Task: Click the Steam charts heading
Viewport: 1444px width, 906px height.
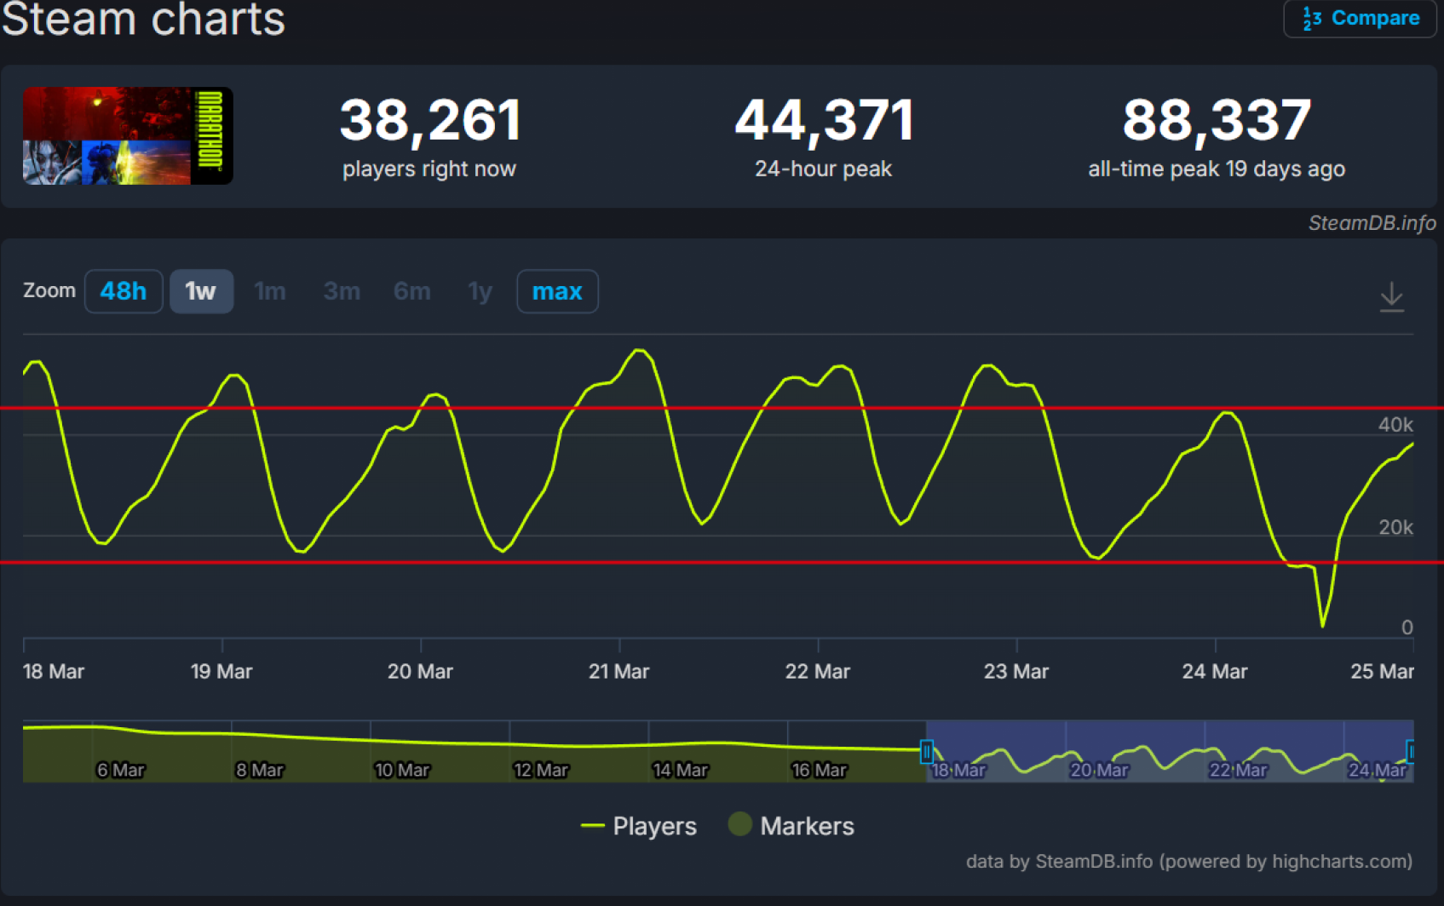Action: point(143,19)
